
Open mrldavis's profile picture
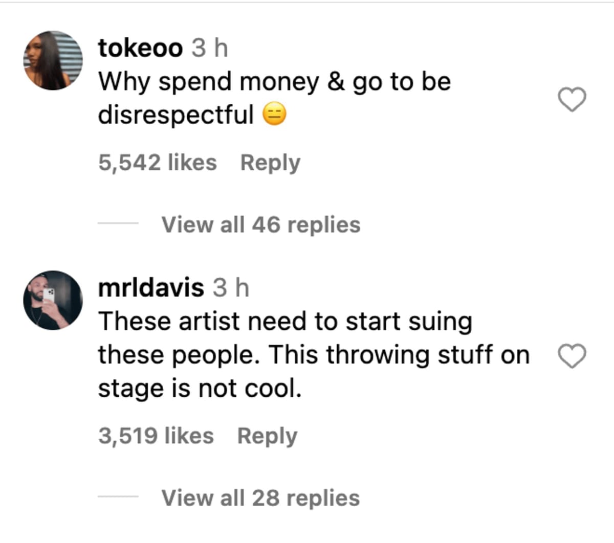(53, 300)
